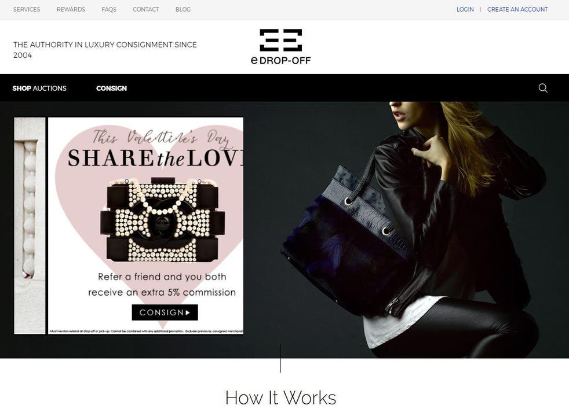Open the Shop Auctions menu
This screenshot has height=420, width=569.
coord(39,89)
